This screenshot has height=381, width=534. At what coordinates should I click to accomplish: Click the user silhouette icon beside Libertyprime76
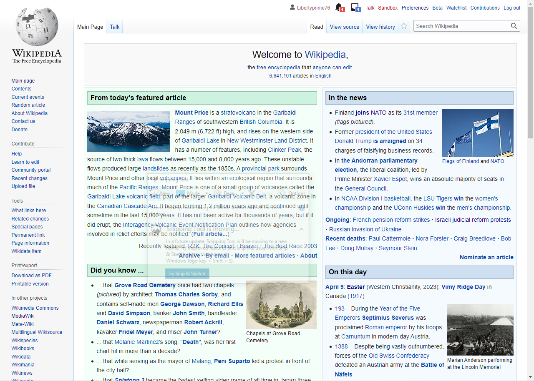tap(292, 8)
